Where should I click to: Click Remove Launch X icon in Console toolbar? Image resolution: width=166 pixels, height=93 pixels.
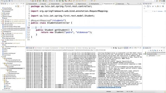coord(114,48)
